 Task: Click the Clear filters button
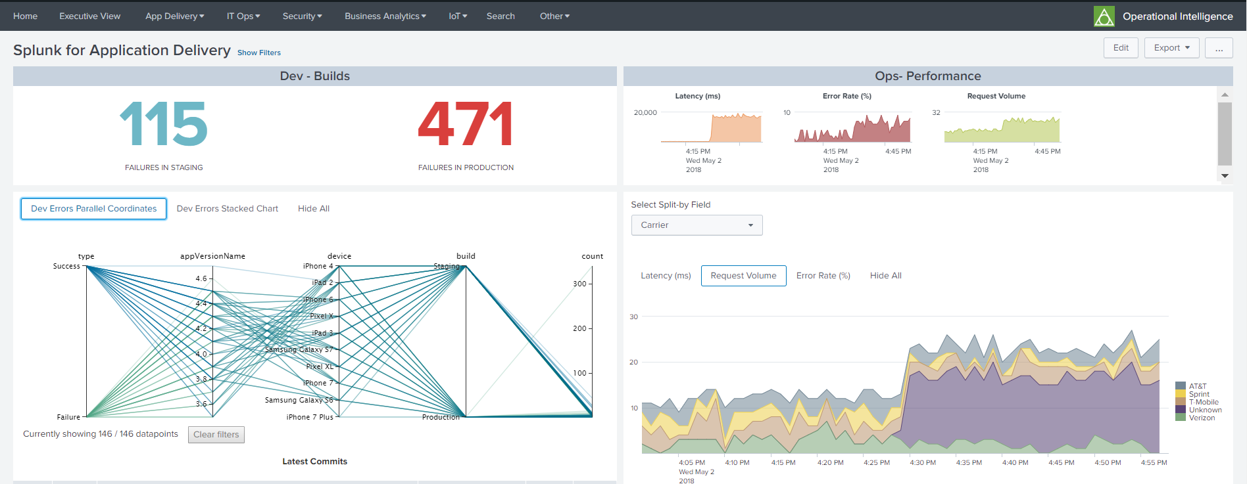[216, 435]
